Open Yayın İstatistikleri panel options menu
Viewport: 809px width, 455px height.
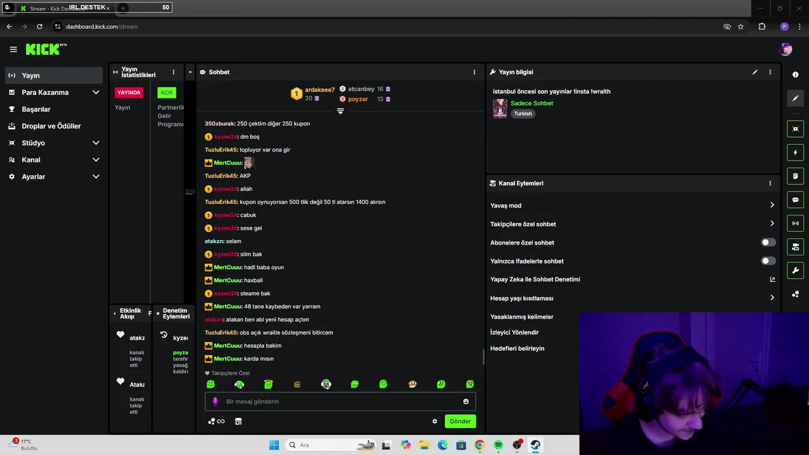(173, 72)
